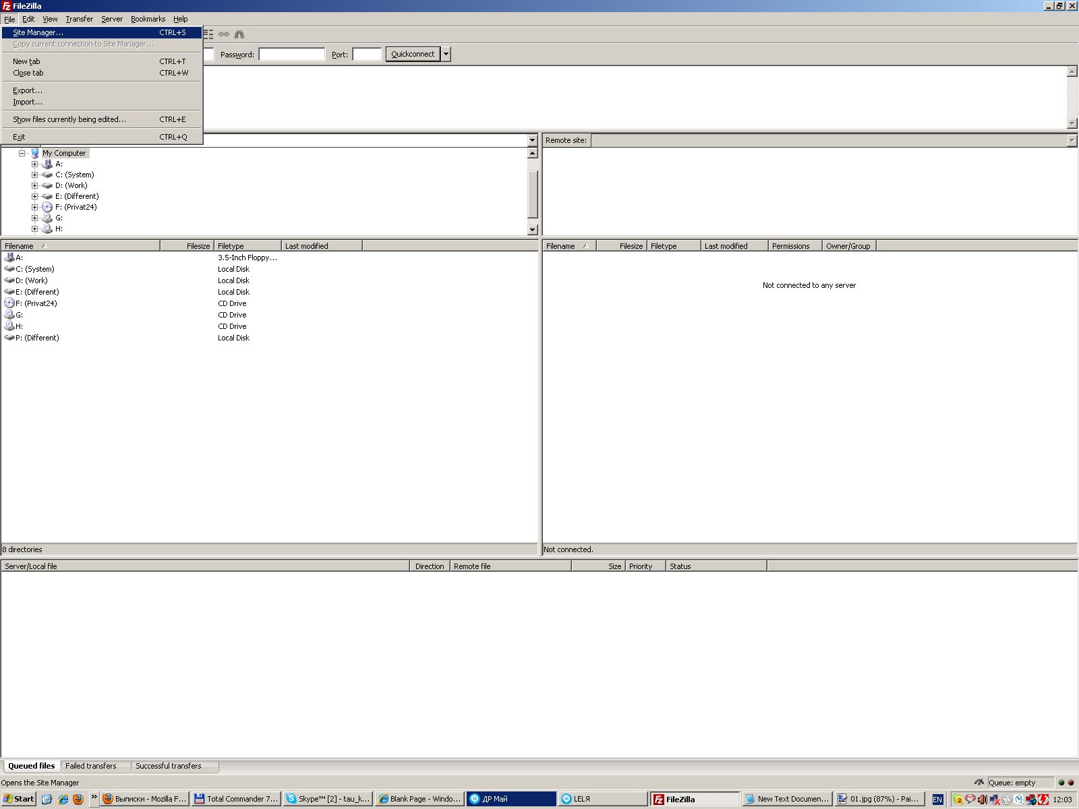
Task: Sort local files by Last modified column
Action: [x=322, y=246]
